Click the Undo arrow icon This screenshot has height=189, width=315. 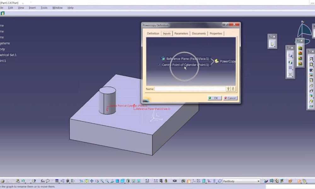coord(23,181)
